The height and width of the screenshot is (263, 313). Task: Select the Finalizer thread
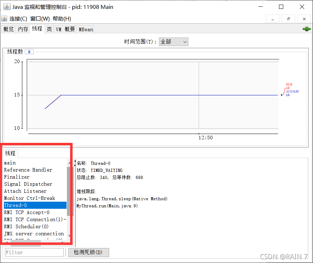(35, 177)
